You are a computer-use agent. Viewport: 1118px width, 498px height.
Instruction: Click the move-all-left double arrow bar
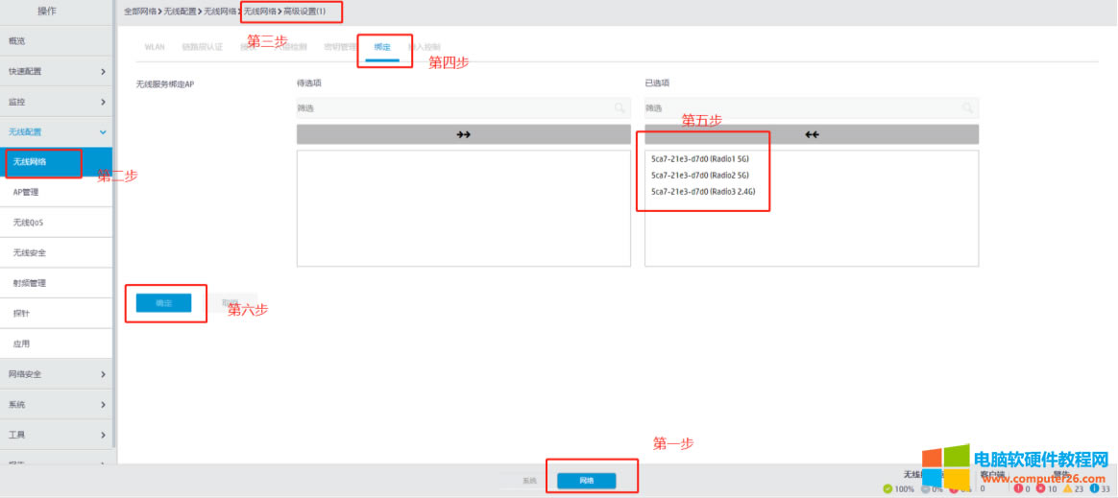pyautogui.click(x=812, y=134)
